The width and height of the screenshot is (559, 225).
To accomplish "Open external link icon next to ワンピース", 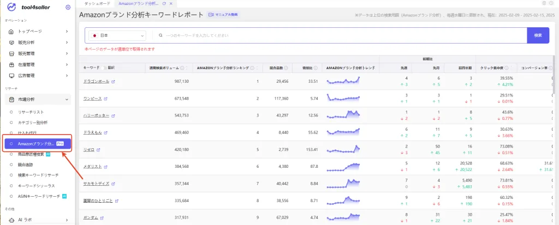I will point(105,99).
